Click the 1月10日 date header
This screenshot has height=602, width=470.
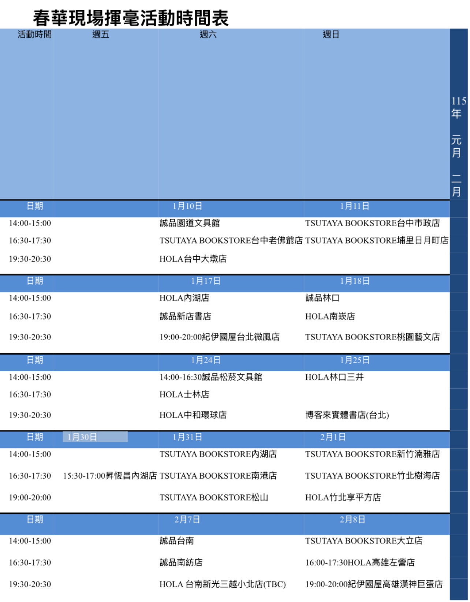point(187,206)
